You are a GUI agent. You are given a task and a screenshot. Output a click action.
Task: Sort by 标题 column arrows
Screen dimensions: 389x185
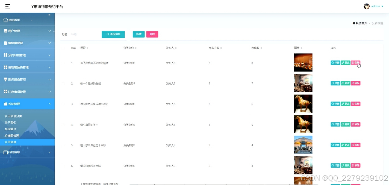point(87,48)
